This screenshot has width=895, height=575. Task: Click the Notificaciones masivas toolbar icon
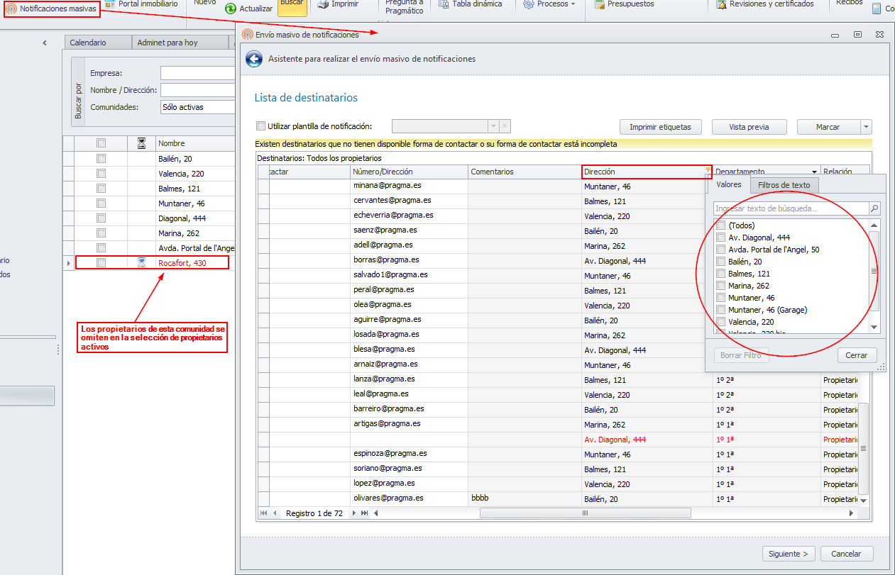coord(11,9)
